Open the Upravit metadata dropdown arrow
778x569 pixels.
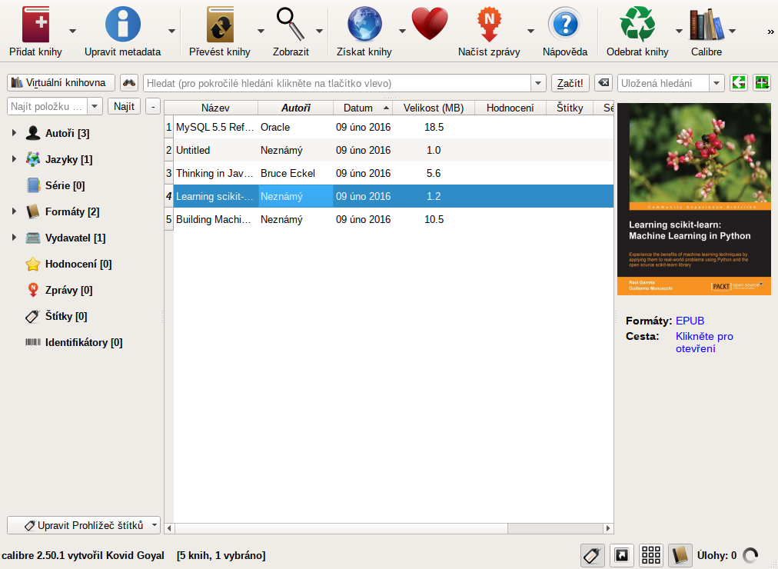tap(171, 31)
